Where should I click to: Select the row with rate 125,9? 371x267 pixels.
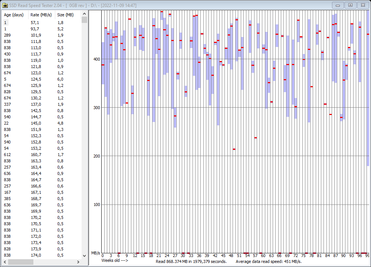pyautogui.click(x=42, y=86)
